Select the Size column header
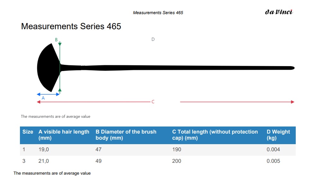Viewport: 316px width, 183px height. pyautogui.click(x=28, y=132)
